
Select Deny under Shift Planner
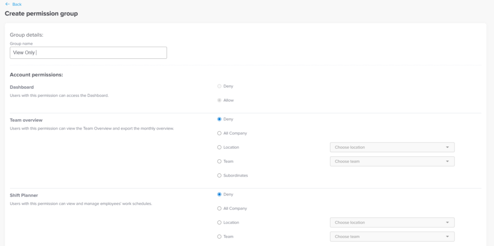(x=220, y=194)
